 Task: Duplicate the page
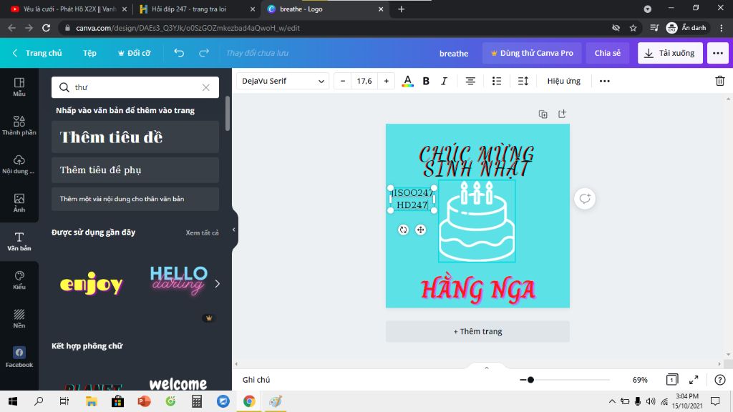pyautogui.click(x=543, y=114)
